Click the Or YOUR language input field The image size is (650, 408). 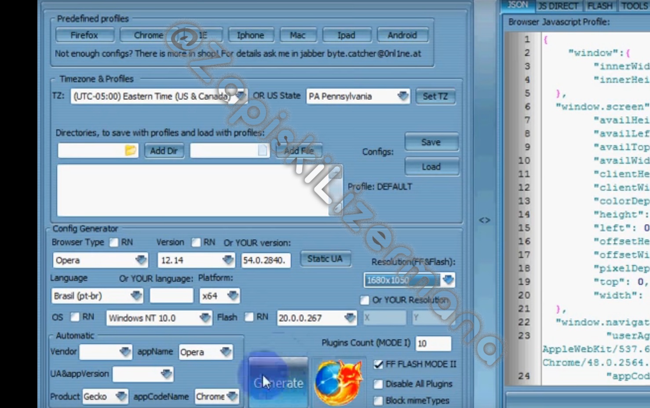tap(172, 296)
